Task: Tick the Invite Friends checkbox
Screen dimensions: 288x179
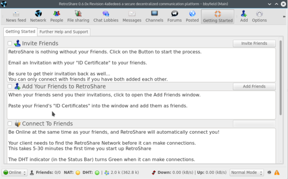Action: [10, 43]
